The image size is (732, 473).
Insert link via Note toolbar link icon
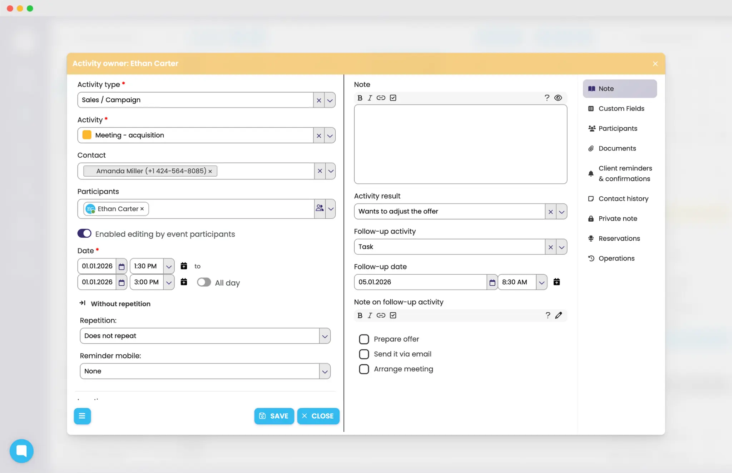381,98
